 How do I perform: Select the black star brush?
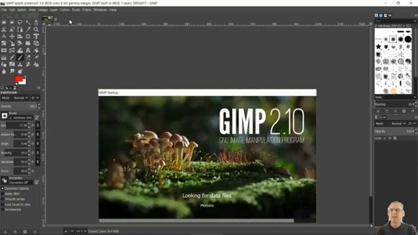(x=378, y=46)
